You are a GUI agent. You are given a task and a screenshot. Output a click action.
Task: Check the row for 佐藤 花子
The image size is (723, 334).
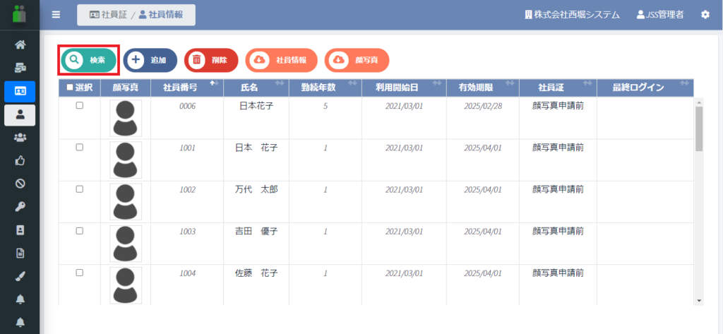(79, 272)
